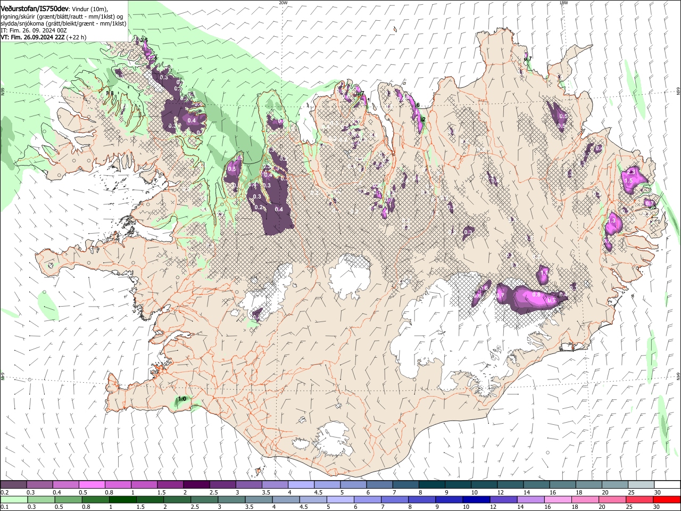Select lavender snow swatch between 4 and 4.5
The height and width of the screenshot is (511, 681).
click(301, 484)
